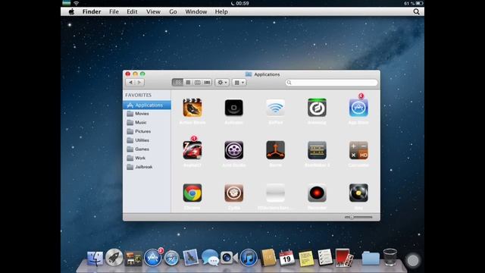Click the Finder search field

(x=331, y=83)
